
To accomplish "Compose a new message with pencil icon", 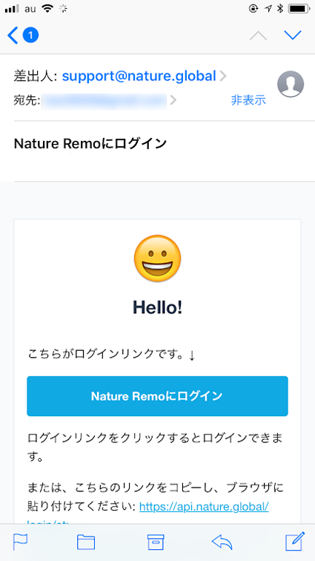I will point(295,541).
